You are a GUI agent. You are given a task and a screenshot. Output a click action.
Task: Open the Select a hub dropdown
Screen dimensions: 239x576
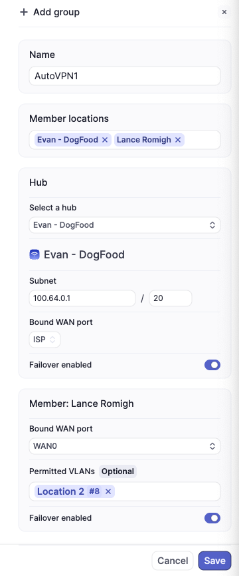pyautogui.click(x=125, y=225)
